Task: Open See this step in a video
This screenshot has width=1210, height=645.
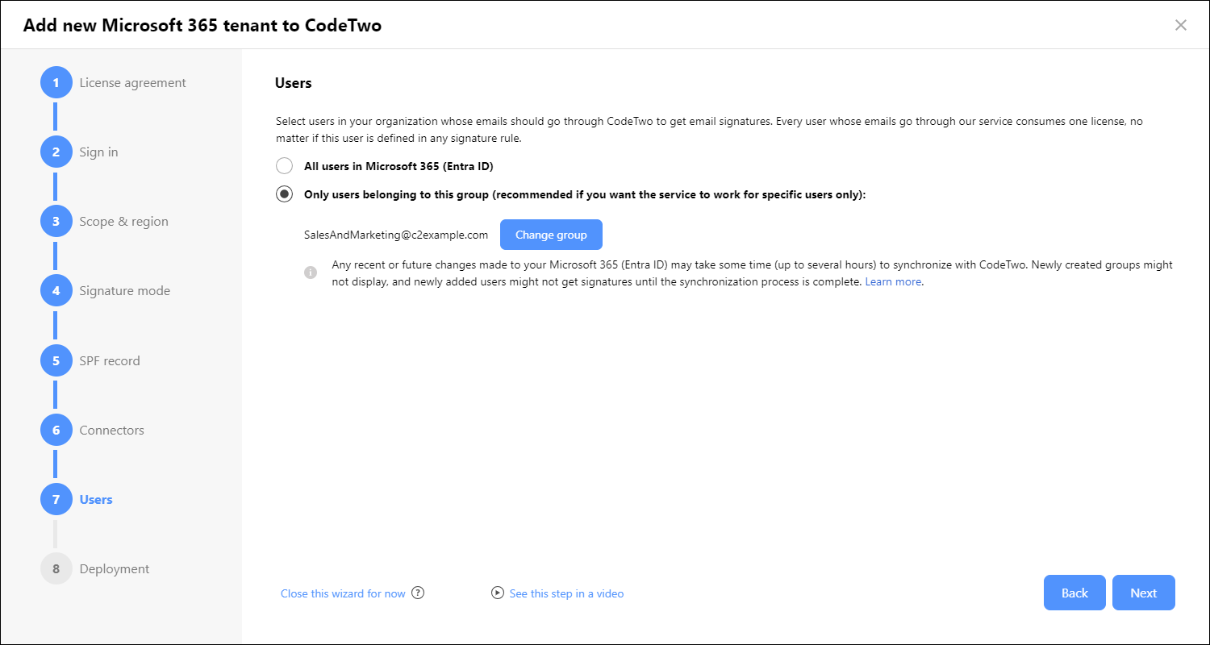Action: tap(566, 593)
